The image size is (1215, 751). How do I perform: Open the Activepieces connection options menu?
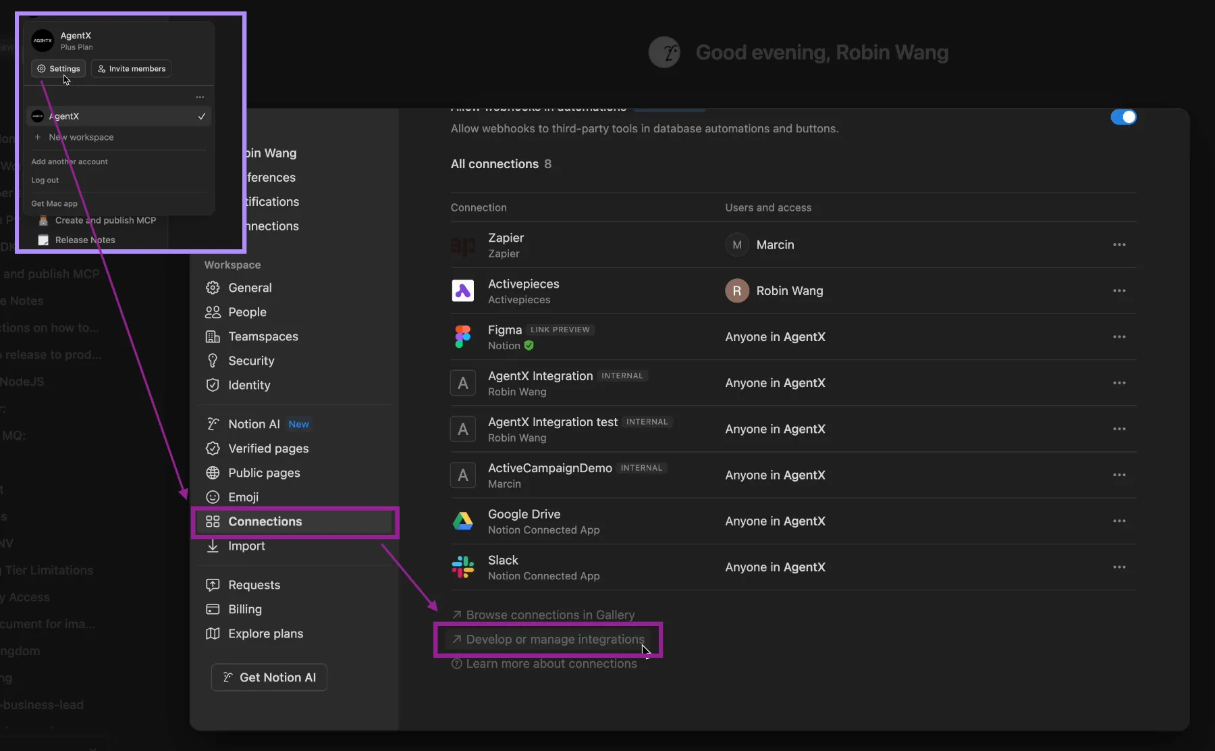pos(1119,290)
